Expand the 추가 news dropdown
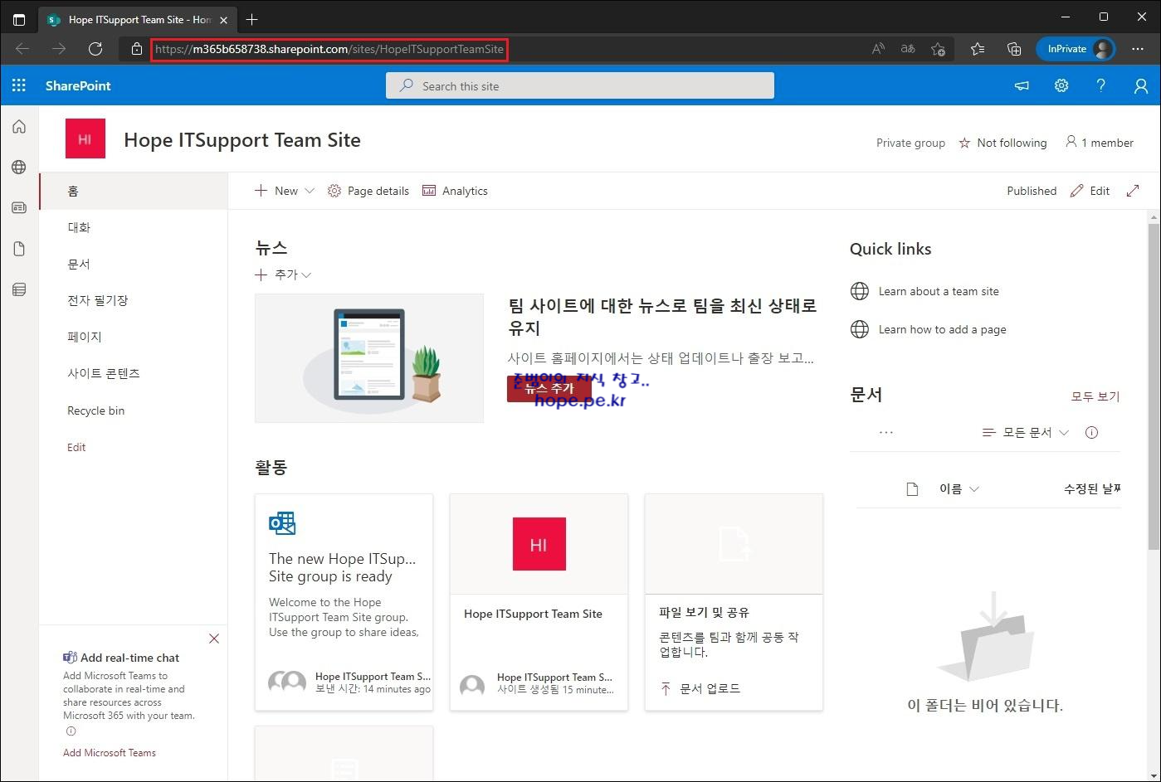Image resolution: width=1161 pixels, height=782 pixels. tap(283, 274)
